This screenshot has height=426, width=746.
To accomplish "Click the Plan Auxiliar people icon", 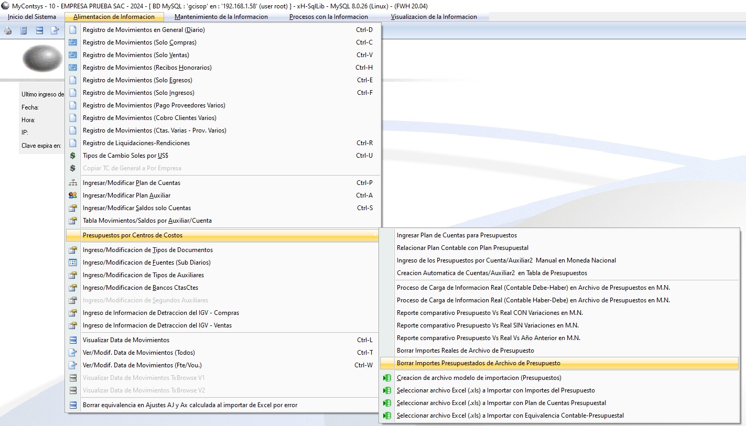I will coord(73,195).
